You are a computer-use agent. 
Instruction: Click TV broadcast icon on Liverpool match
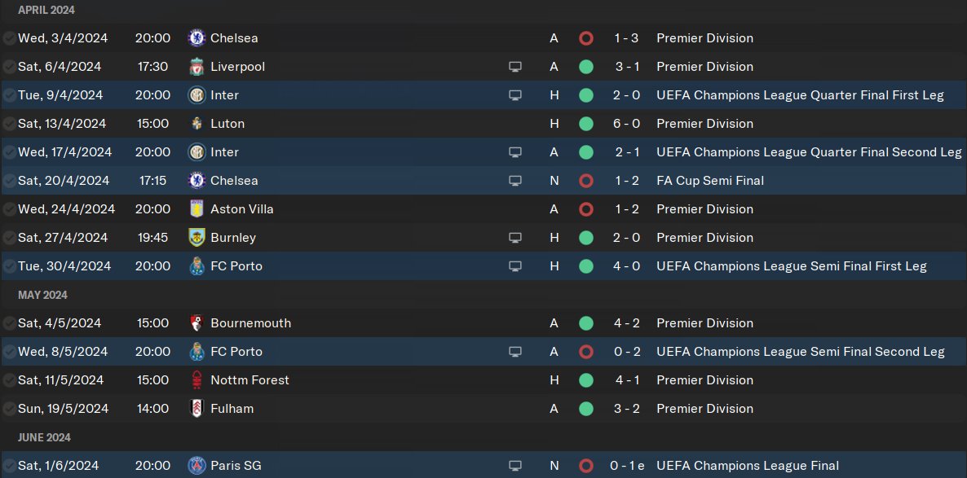(514, 67)
